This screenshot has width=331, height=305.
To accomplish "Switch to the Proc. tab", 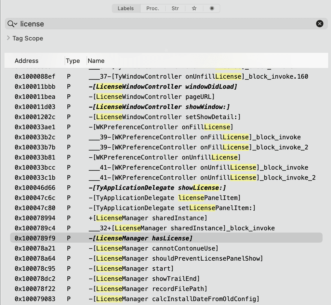I will [153, 8].
